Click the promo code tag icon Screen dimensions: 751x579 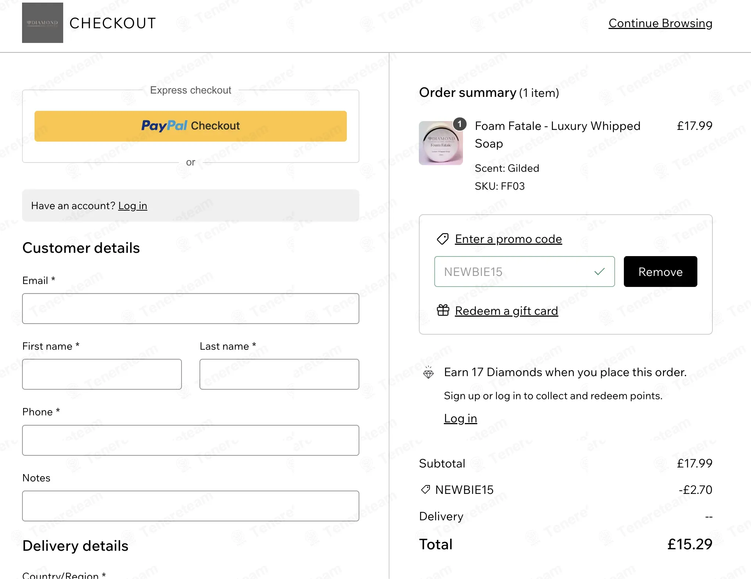point(443,239)
